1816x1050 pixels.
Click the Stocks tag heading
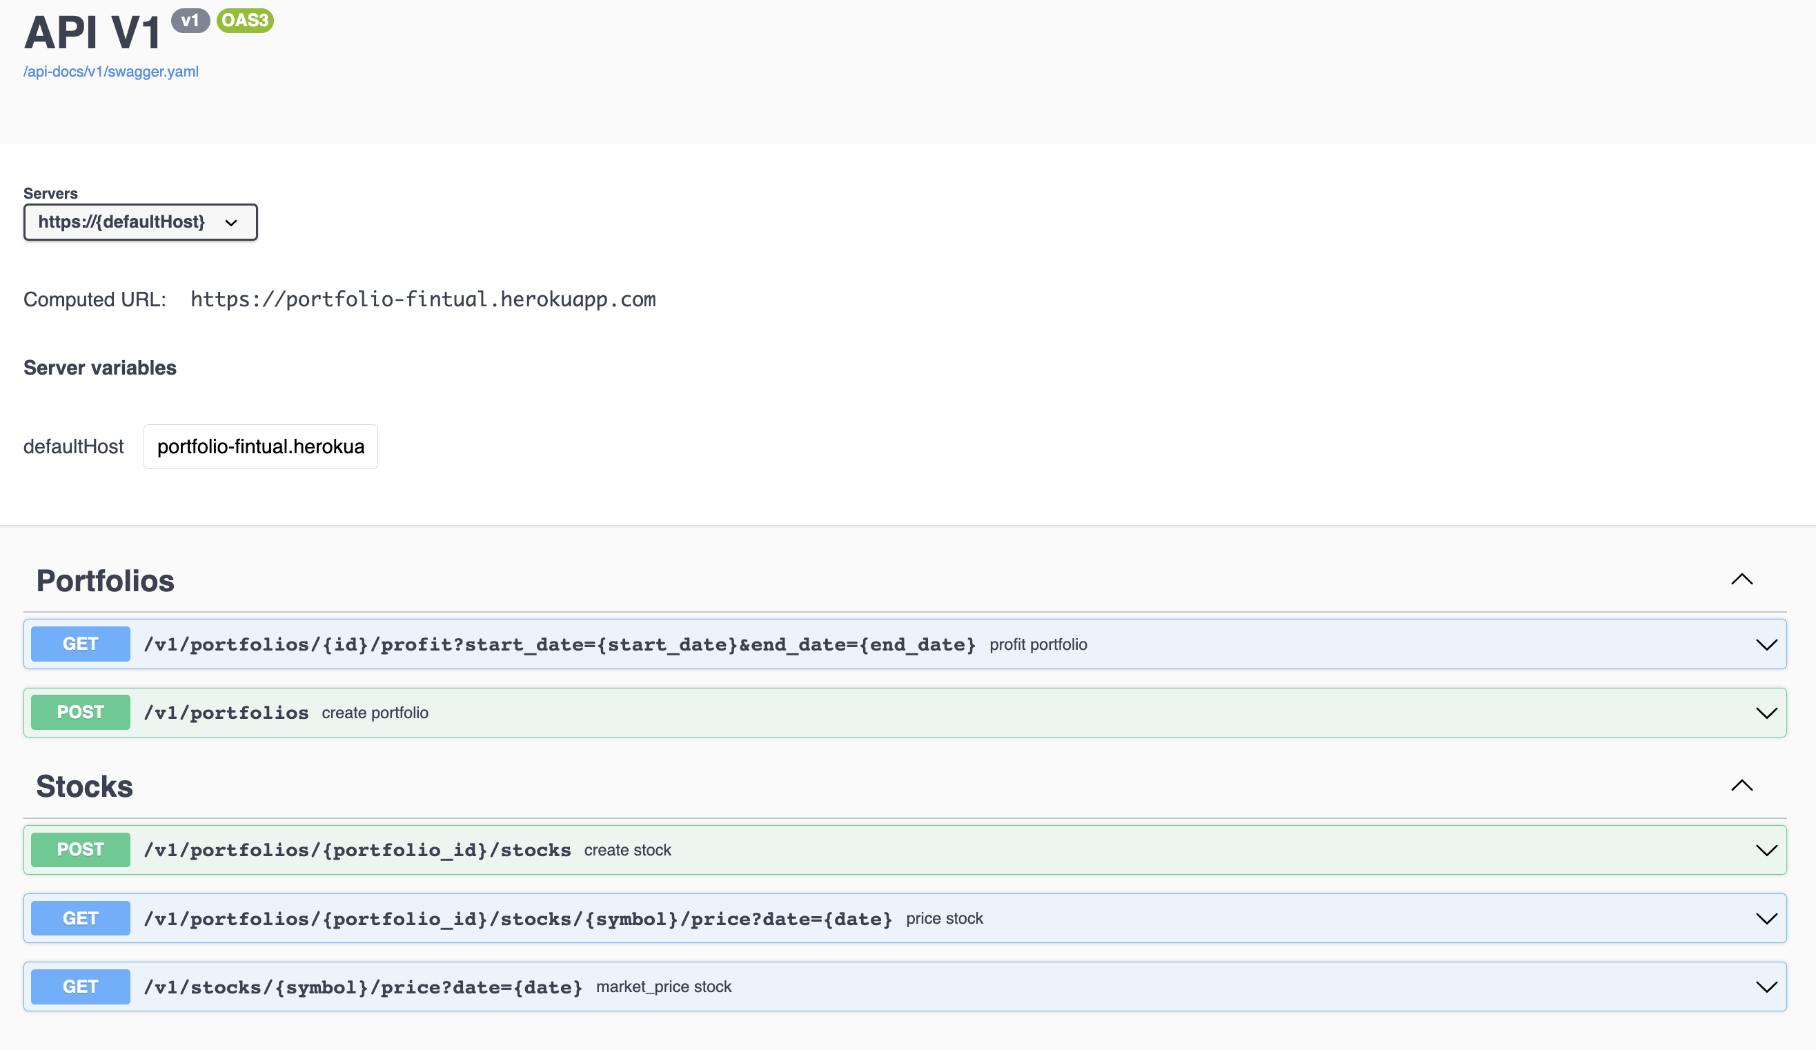[x=84, y=786]
